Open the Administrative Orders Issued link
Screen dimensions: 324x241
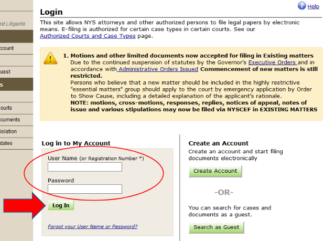click(x=157, y=69)
